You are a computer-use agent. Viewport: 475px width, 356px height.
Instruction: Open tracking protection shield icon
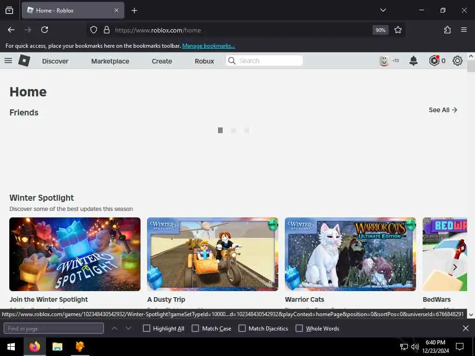[94, 30]
